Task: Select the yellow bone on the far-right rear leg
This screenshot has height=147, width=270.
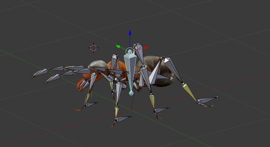Action: (x=189, y=92)
